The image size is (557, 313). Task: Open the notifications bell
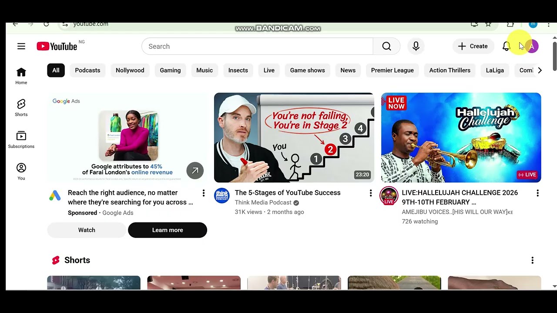(x=506, y=46)
